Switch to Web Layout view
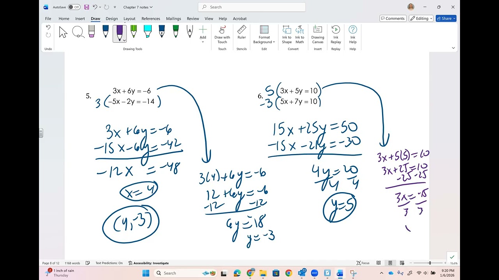The height and width of the screenshot is (280, 499). tap(402, 263)
